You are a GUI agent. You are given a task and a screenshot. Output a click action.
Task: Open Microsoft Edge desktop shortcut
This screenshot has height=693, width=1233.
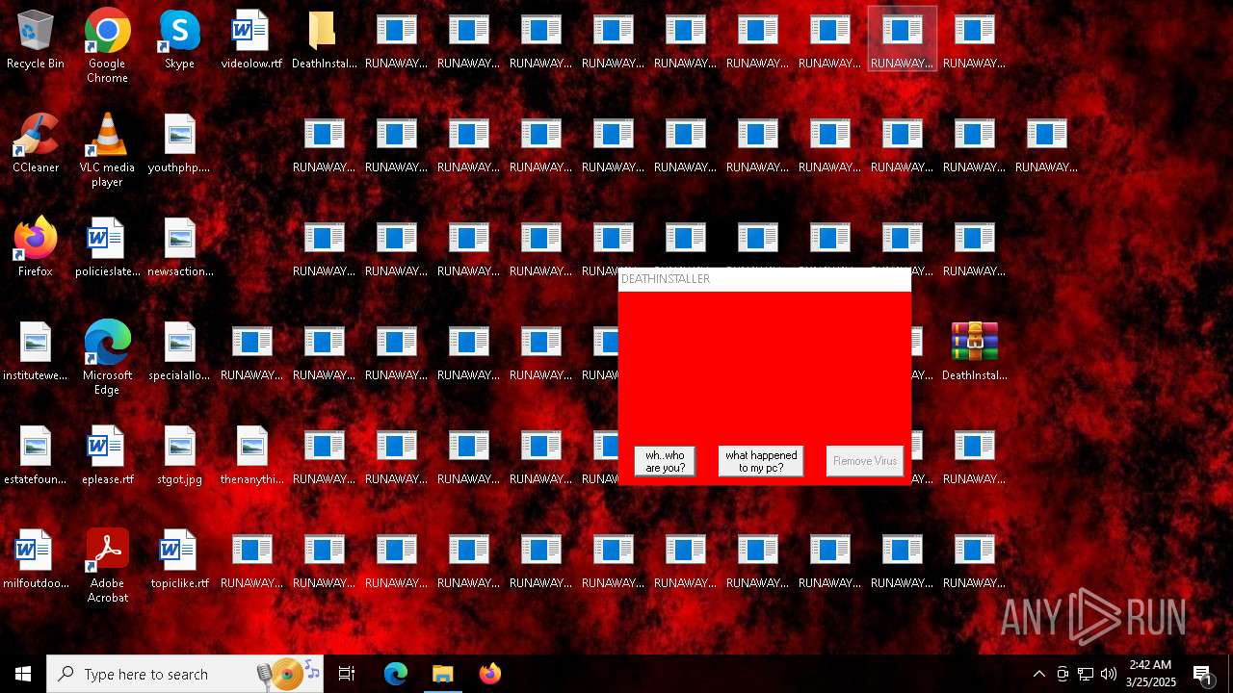(107, 358)
